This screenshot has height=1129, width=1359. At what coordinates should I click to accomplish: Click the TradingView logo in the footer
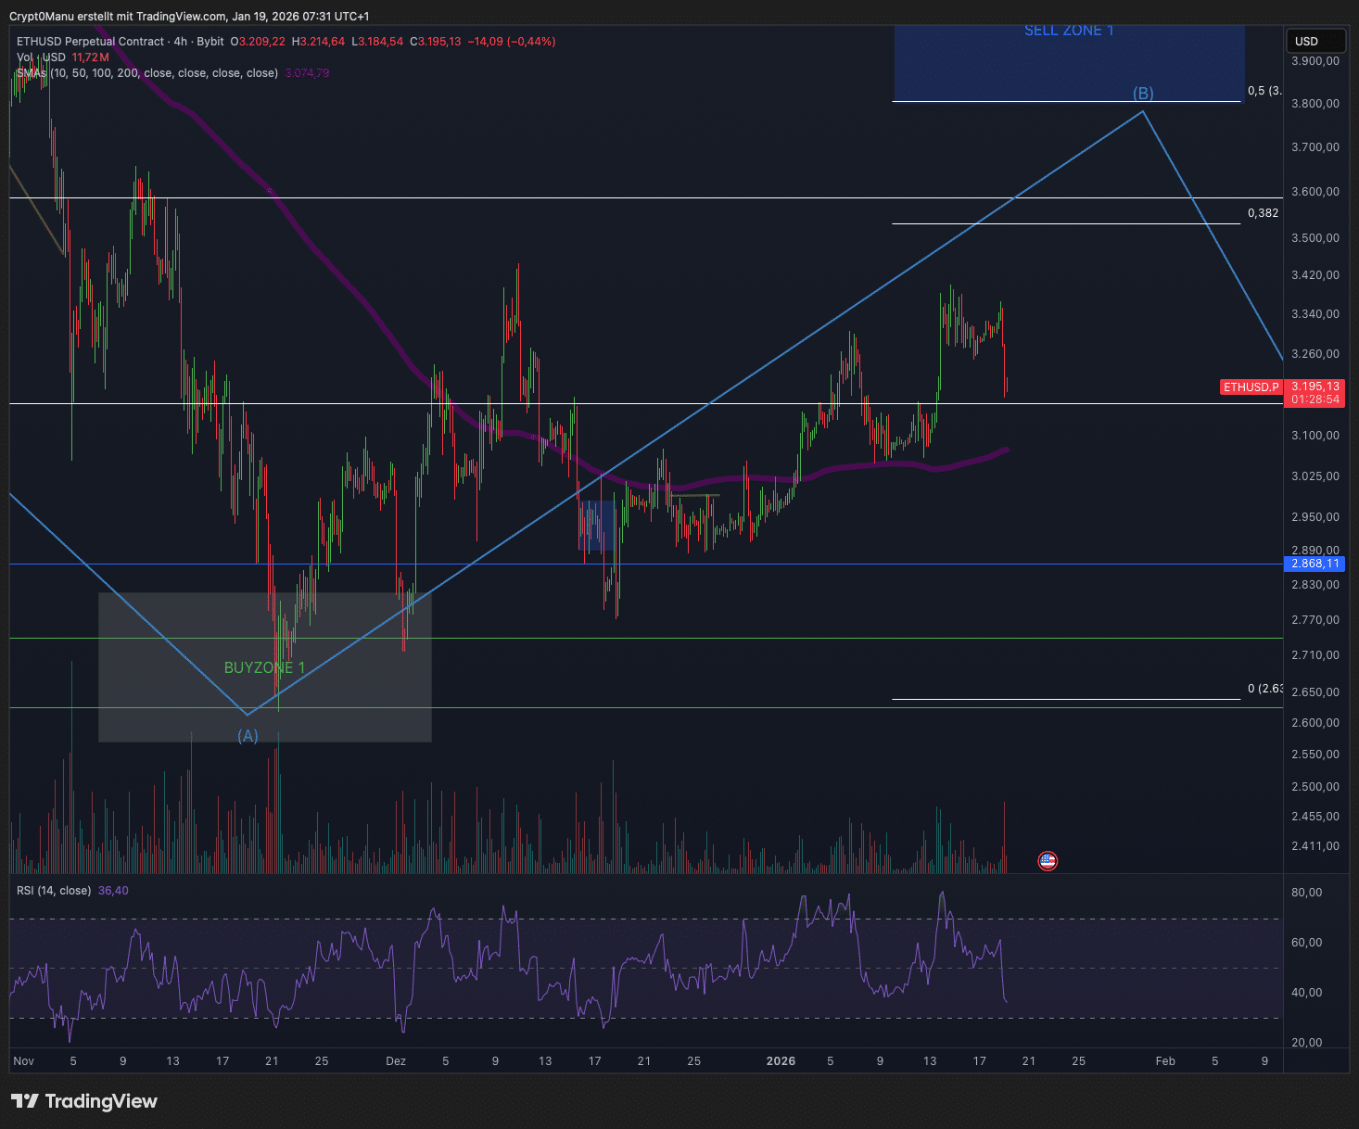(84, 1101)
